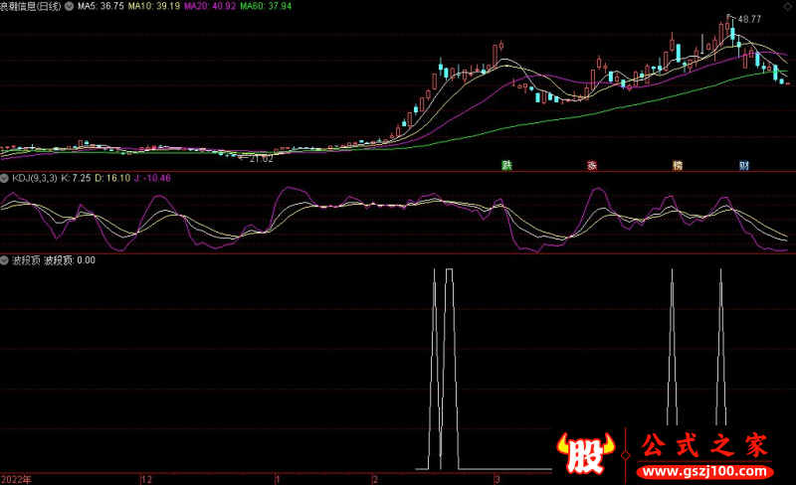Expand the KDJ indicator dropdown arrow
The height and width of the screenshot is (485, 796).
pyautogui.click(x=5, y=178)
